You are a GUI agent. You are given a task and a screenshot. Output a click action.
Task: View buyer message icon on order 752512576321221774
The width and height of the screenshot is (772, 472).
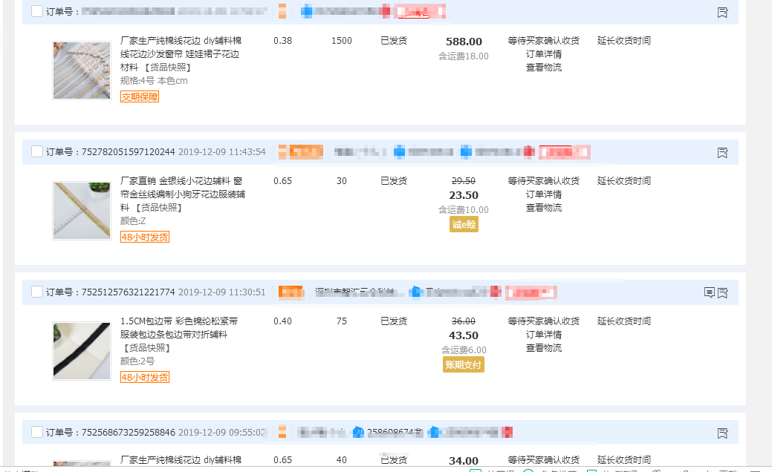point(709,293)
